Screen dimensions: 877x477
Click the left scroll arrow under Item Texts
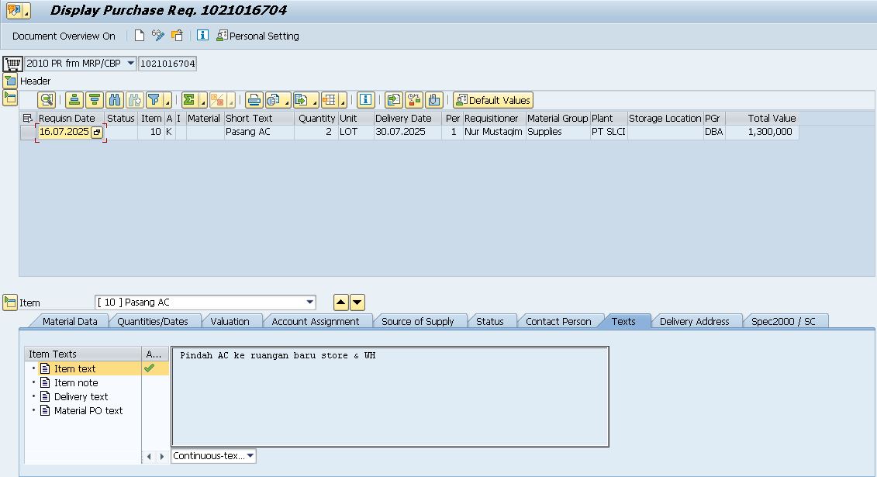tap(149, 456)
